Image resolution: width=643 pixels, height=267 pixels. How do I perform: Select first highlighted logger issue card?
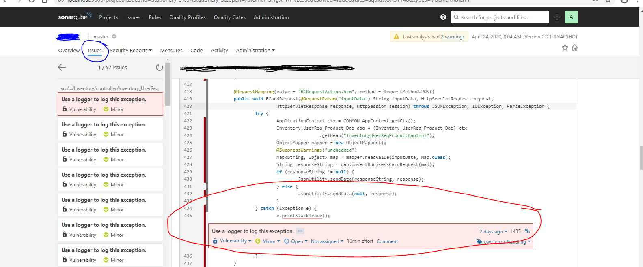(110, 104)
